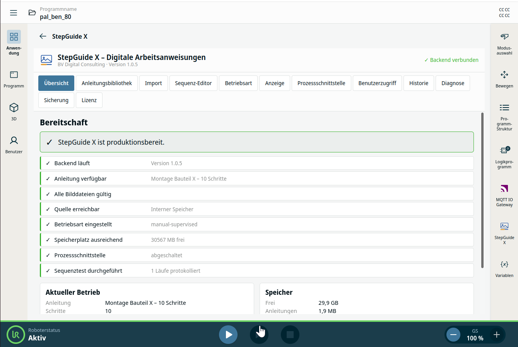This screenshot has width=518, height=347.
Task: Open the Variablen panel
Action: [x=504, y=269]
